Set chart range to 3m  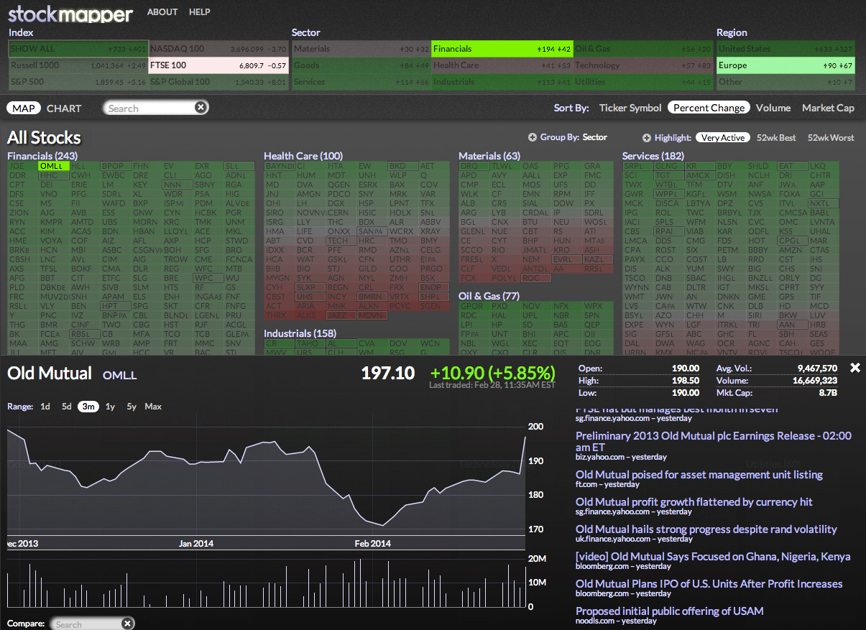pyautogui.click(x=89, y=407)
